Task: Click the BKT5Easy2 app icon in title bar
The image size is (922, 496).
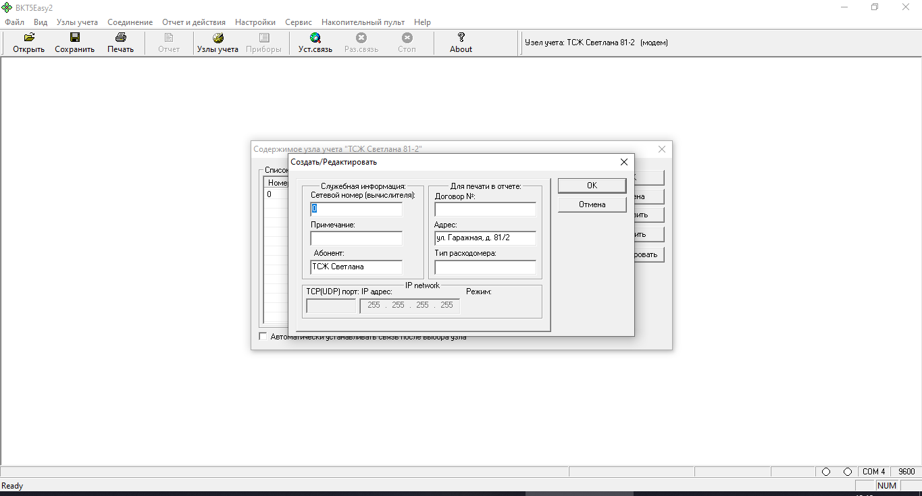Action: click(7, 7)
